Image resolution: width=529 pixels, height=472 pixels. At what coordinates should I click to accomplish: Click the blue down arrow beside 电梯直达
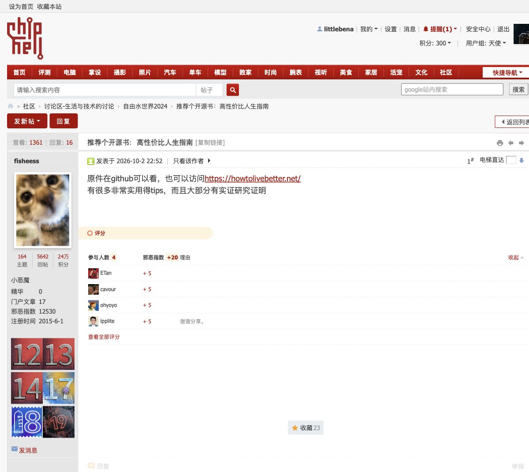522,160
